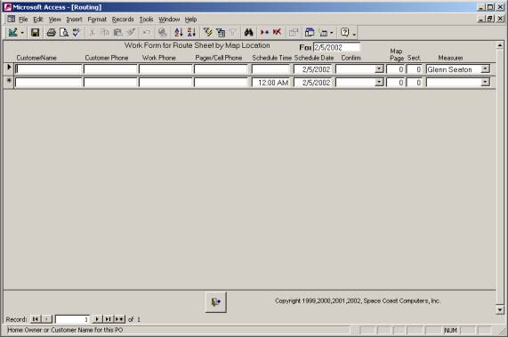Sort records descending with Z-A icon
The image size is (508, 337).
click(x=191, y=32)
